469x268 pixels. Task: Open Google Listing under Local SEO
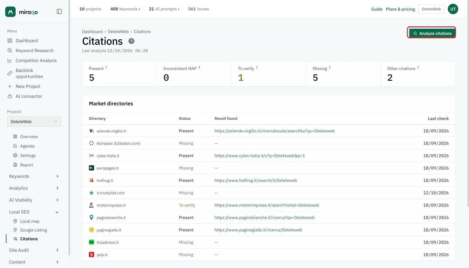tap(30, 230)
